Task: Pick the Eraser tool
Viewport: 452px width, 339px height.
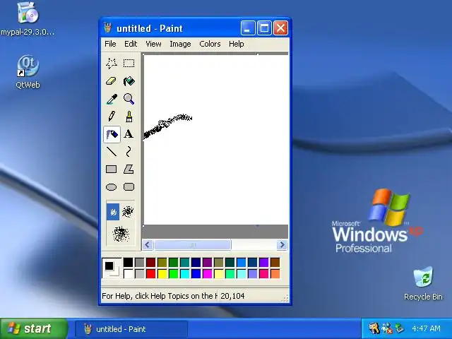Action: [112, 81]
